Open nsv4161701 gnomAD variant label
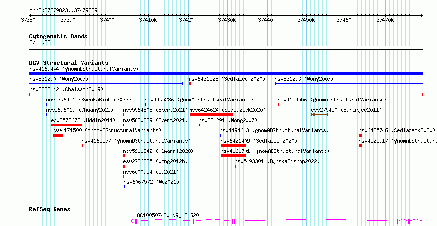437x226 pixels. 275,151
